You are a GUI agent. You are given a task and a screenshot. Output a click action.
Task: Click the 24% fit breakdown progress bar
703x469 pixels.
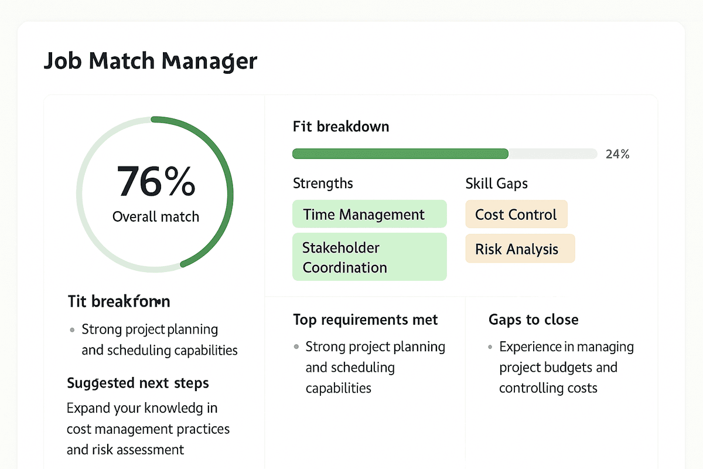[x=443, y=154]
